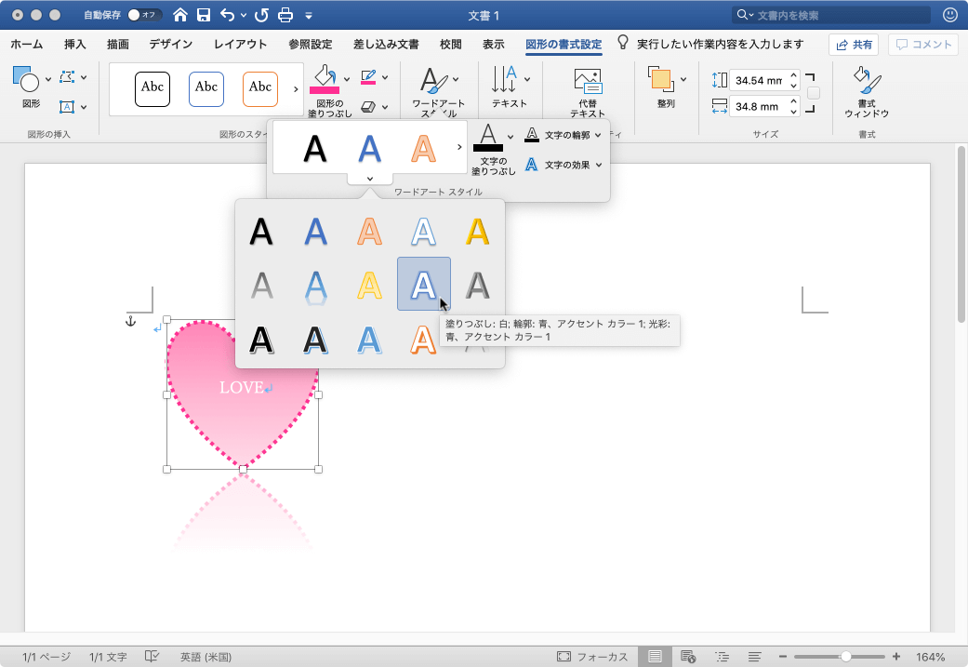This screenshot has width=968, height=667.
Task: Click the LOVE text in heart
Action: coord(242,388)
